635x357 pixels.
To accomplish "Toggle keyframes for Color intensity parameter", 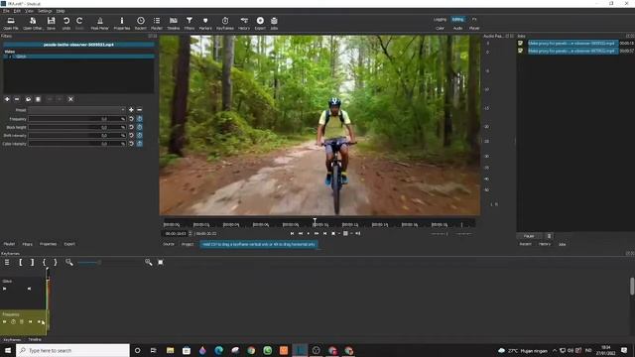I will click(139, 144).
